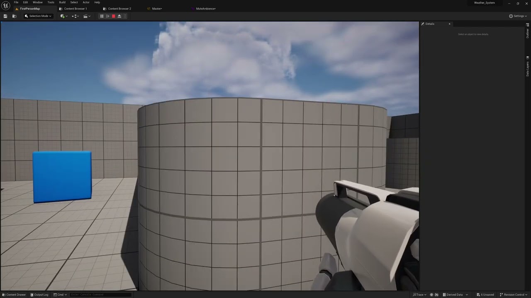531x298 pixels.
Task: Open the Trace dropdown in status bar
Action: coord(420,295)
